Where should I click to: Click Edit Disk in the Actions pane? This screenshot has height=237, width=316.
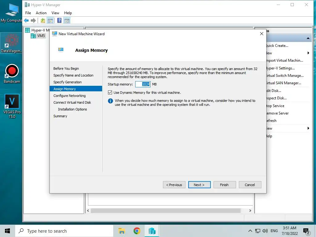[x=274, y=91]
